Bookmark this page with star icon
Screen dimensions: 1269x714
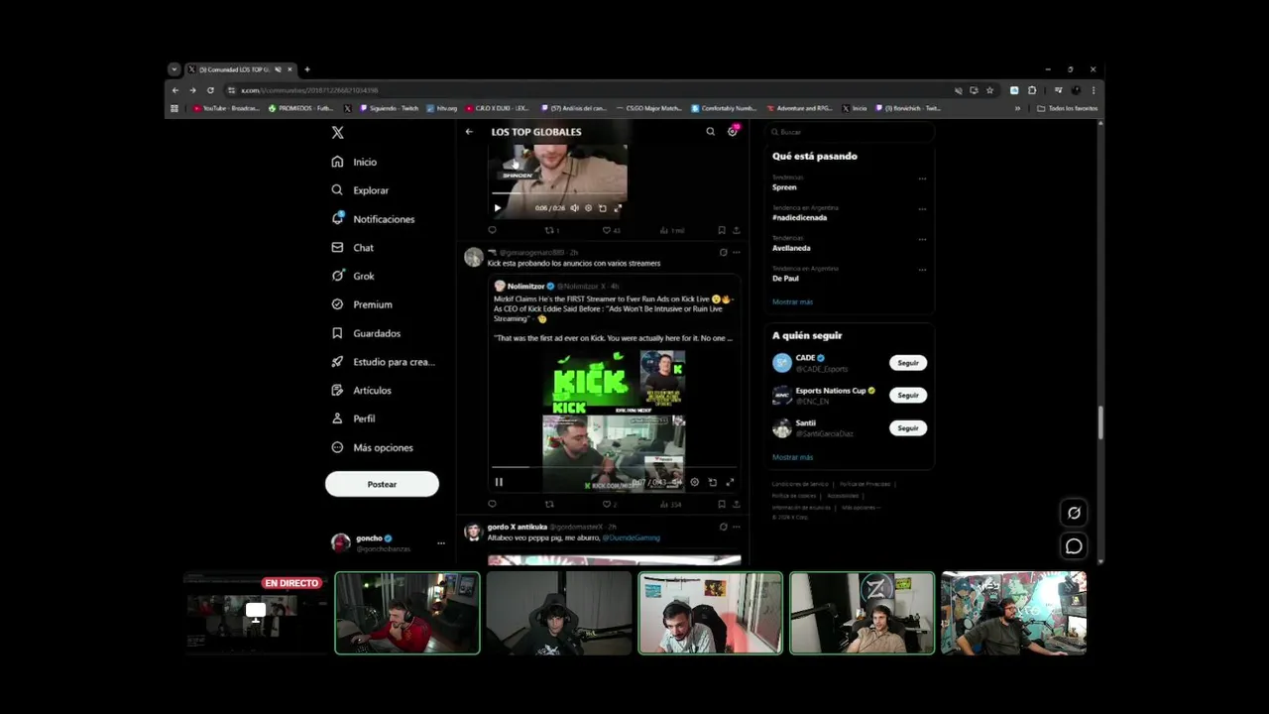[x=989, y=90]
